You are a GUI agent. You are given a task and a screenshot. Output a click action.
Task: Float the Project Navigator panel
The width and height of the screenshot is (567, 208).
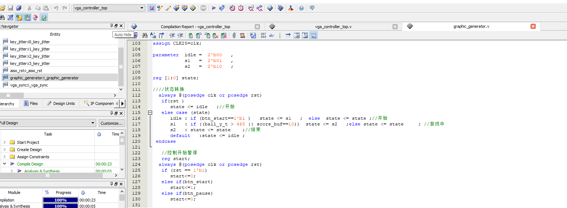116,26
